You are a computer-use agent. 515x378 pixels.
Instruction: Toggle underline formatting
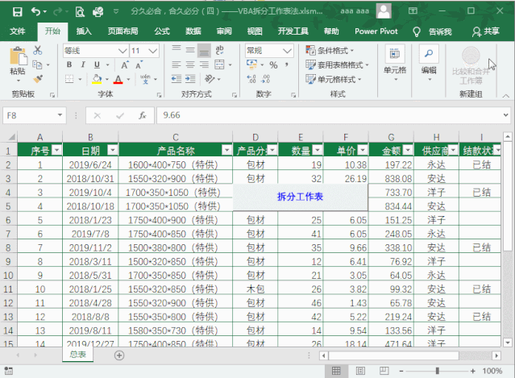click(x=97, y=64)
